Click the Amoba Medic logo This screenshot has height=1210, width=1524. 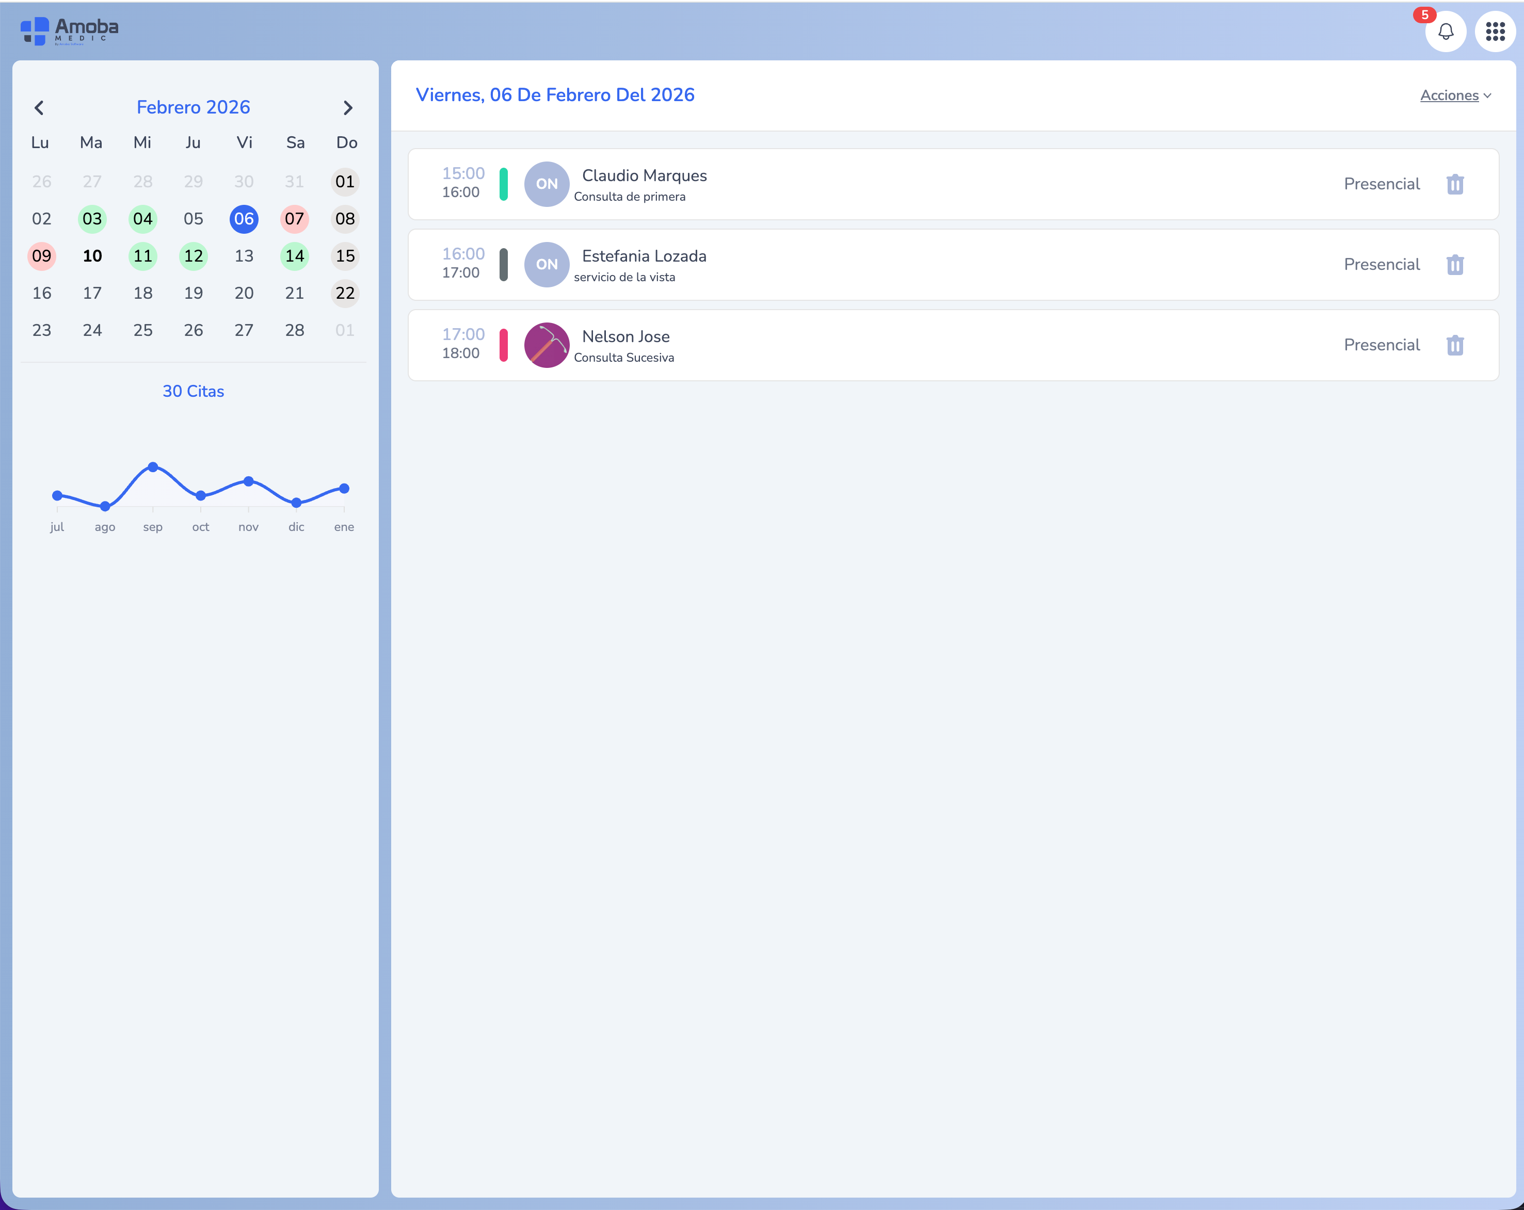coord(69,31)
